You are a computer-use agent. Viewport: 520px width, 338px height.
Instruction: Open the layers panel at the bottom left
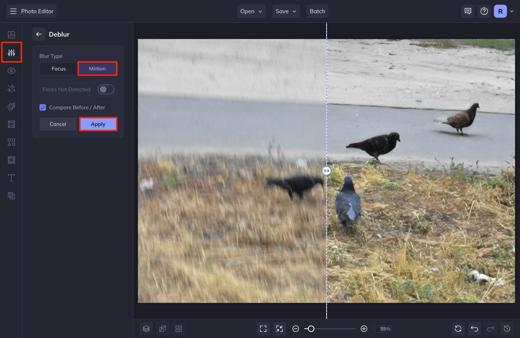pos(146,329)
